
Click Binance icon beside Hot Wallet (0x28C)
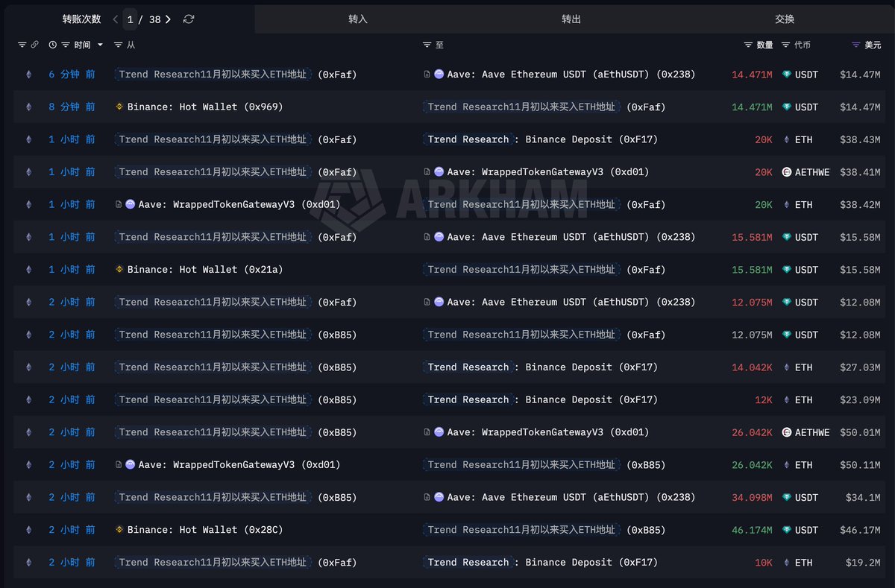(119, 530)
